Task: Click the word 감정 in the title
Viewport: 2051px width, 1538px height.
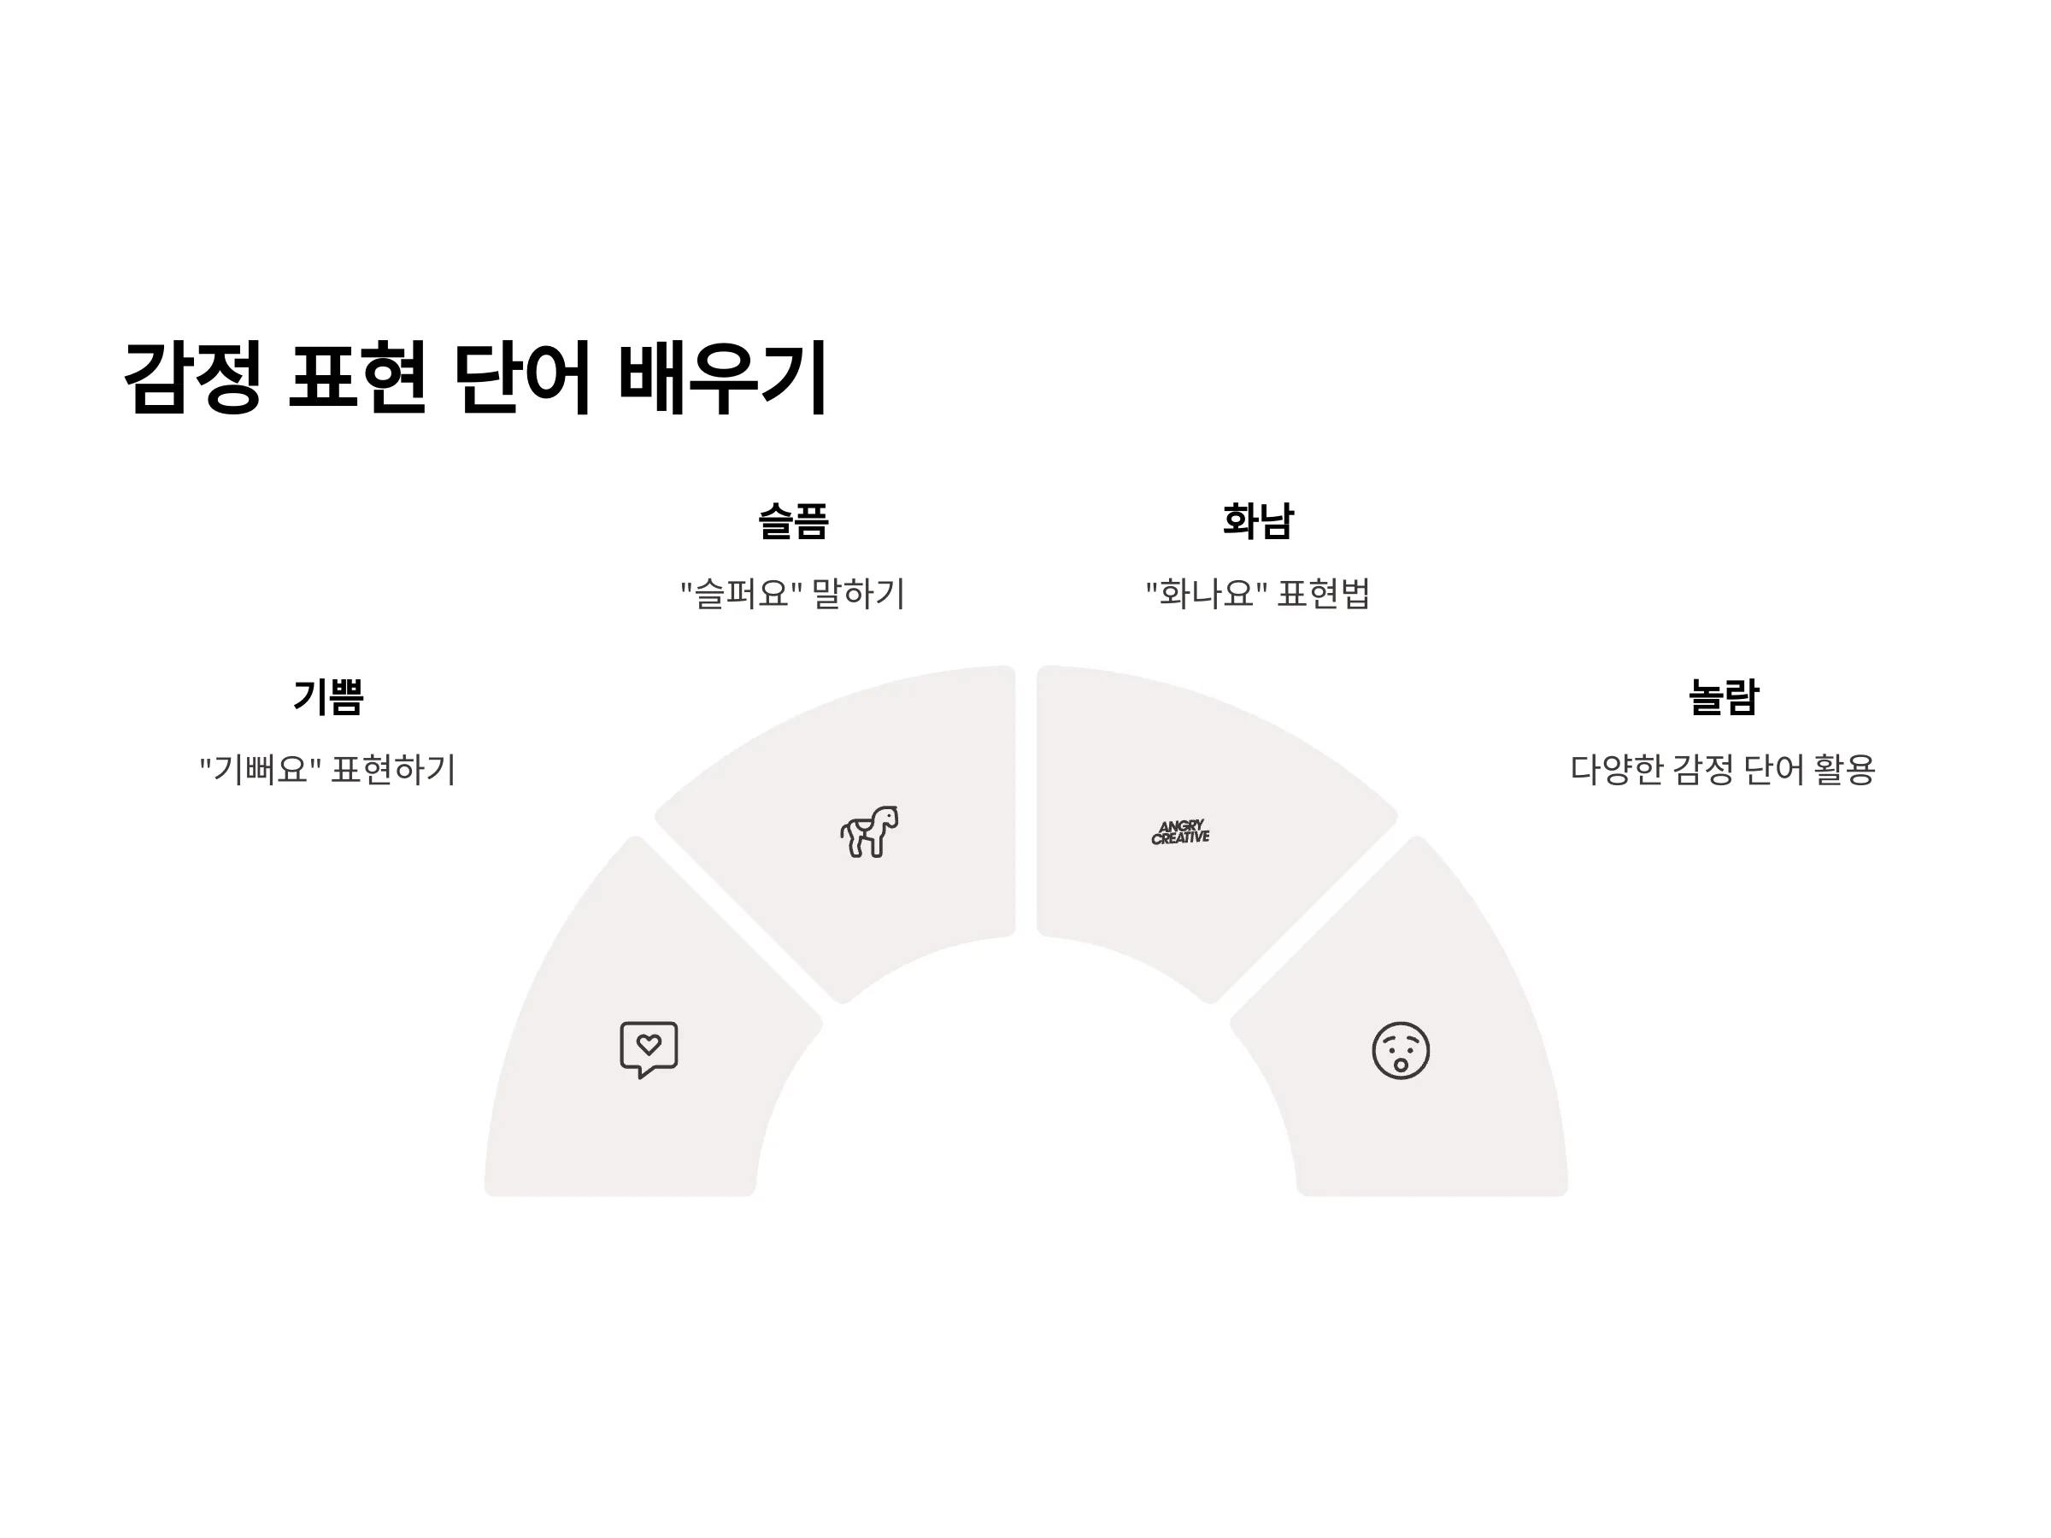Action: click(x=193, y=378)
